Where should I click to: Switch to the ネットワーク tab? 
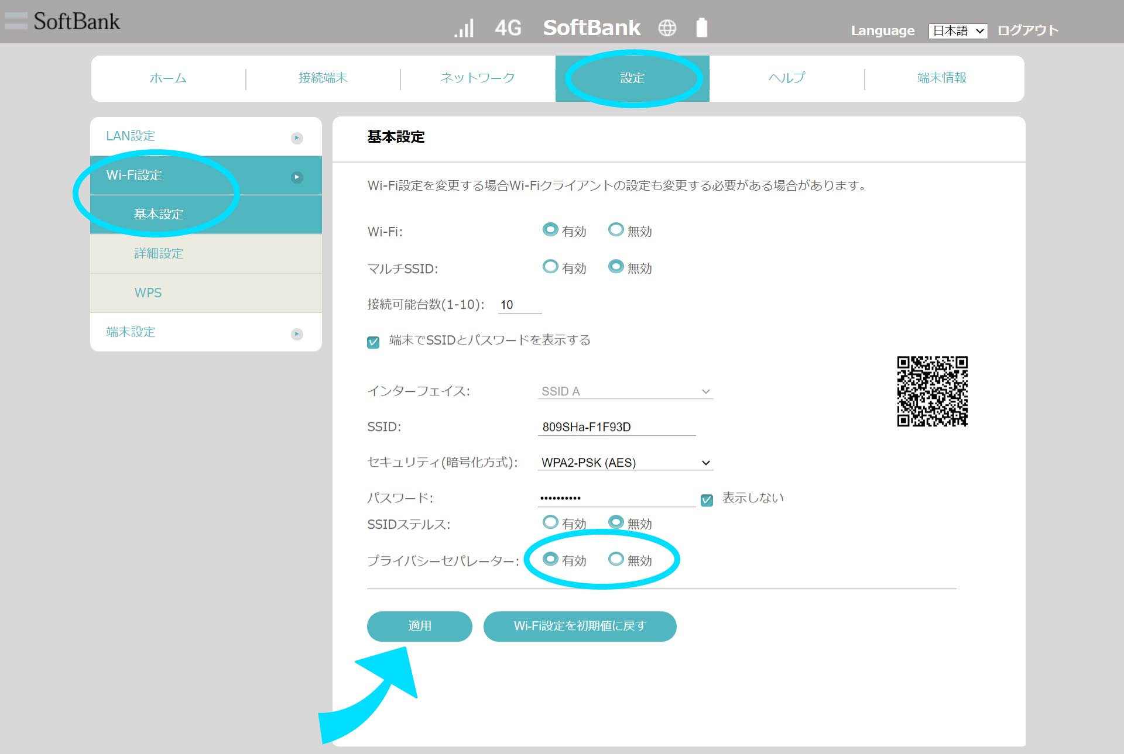(477, 78)
